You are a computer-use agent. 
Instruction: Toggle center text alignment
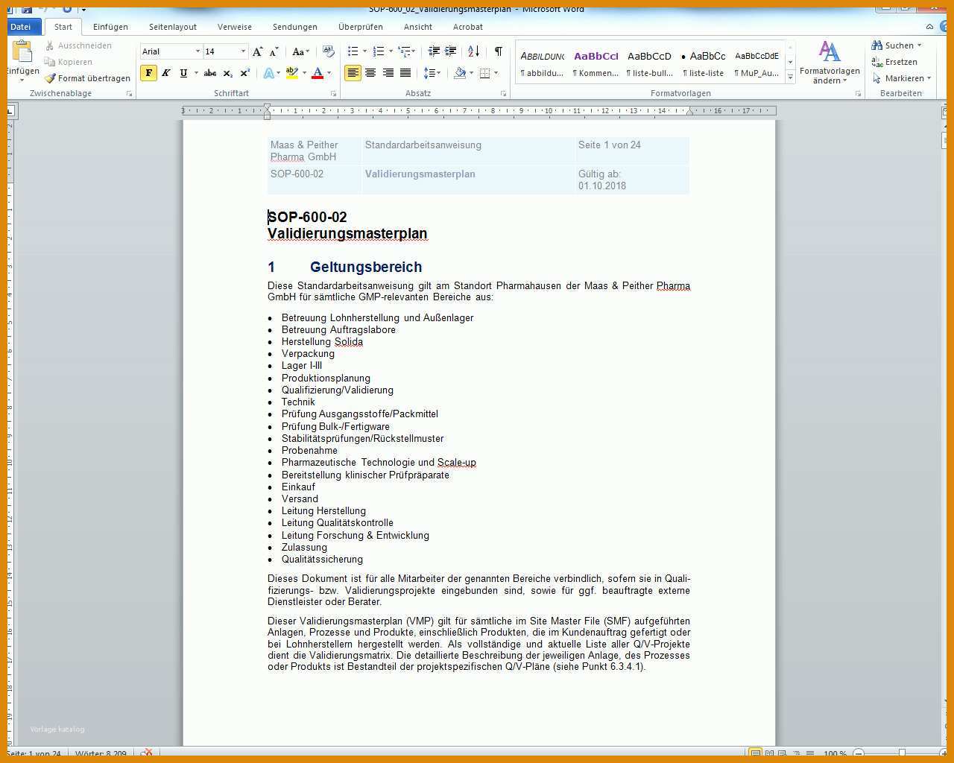[x=370, y=73]
